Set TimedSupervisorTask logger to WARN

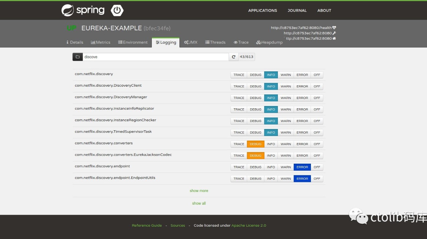pyautogui.click(x=286, y=133)
